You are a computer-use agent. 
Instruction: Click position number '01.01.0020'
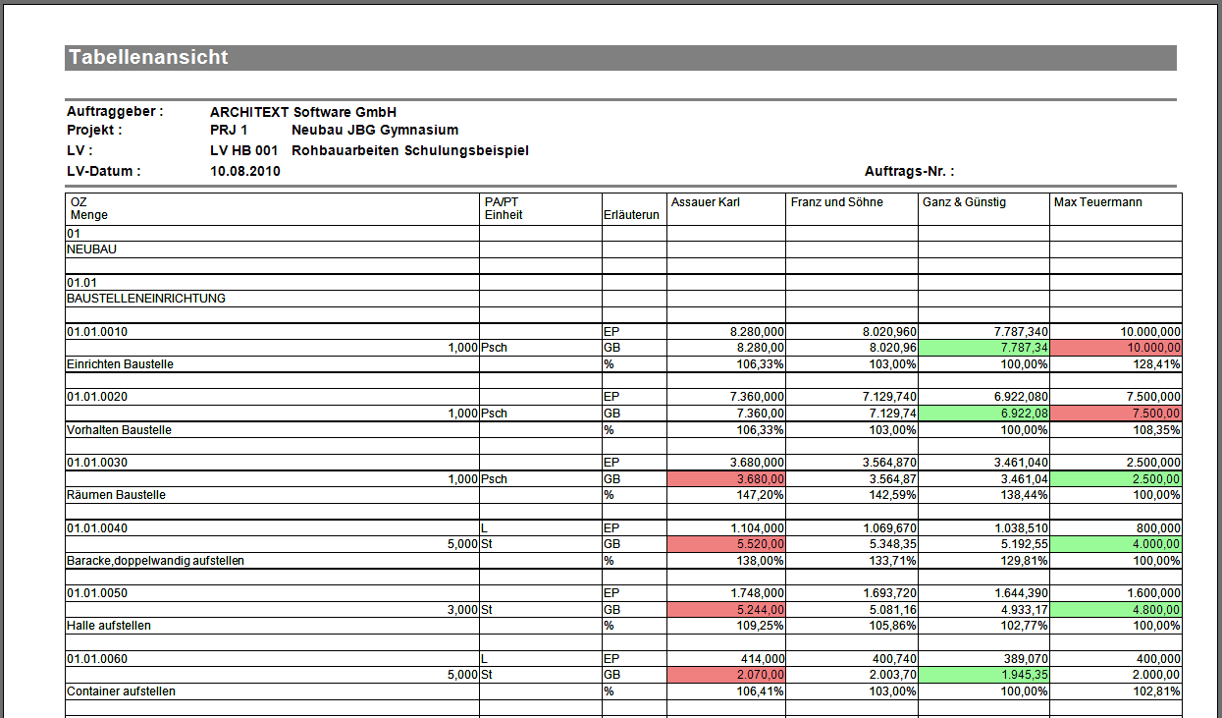pos(97,398)
